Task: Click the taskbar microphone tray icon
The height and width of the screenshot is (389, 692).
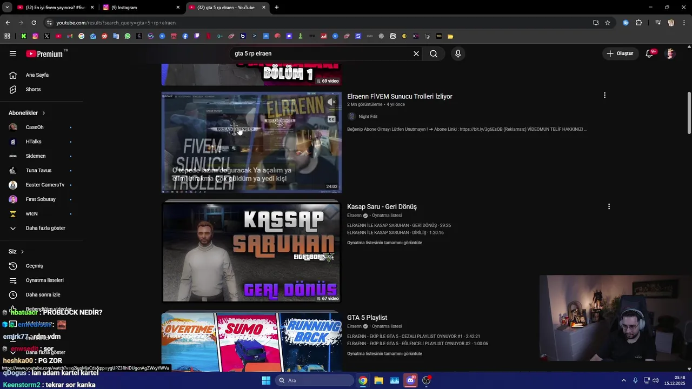Action: 635,380
